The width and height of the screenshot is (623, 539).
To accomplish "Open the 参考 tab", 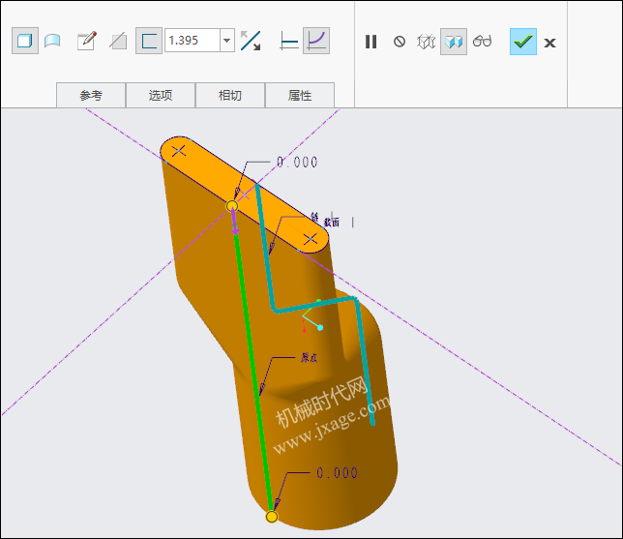I will point(91,96).
